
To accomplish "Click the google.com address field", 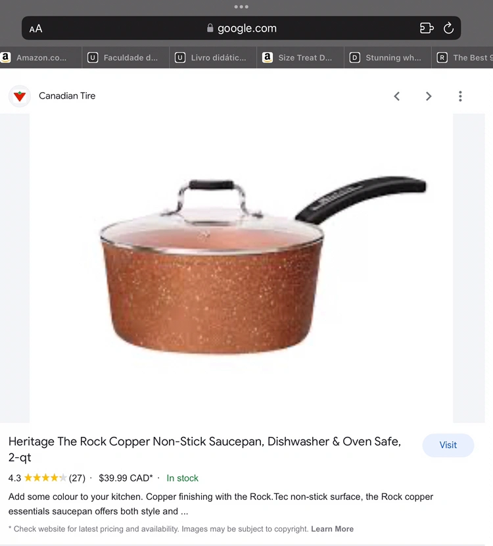I will [x=241, y=28].
